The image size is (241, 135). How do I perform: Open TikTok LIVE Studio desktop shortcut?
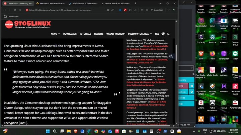point(235,89)
